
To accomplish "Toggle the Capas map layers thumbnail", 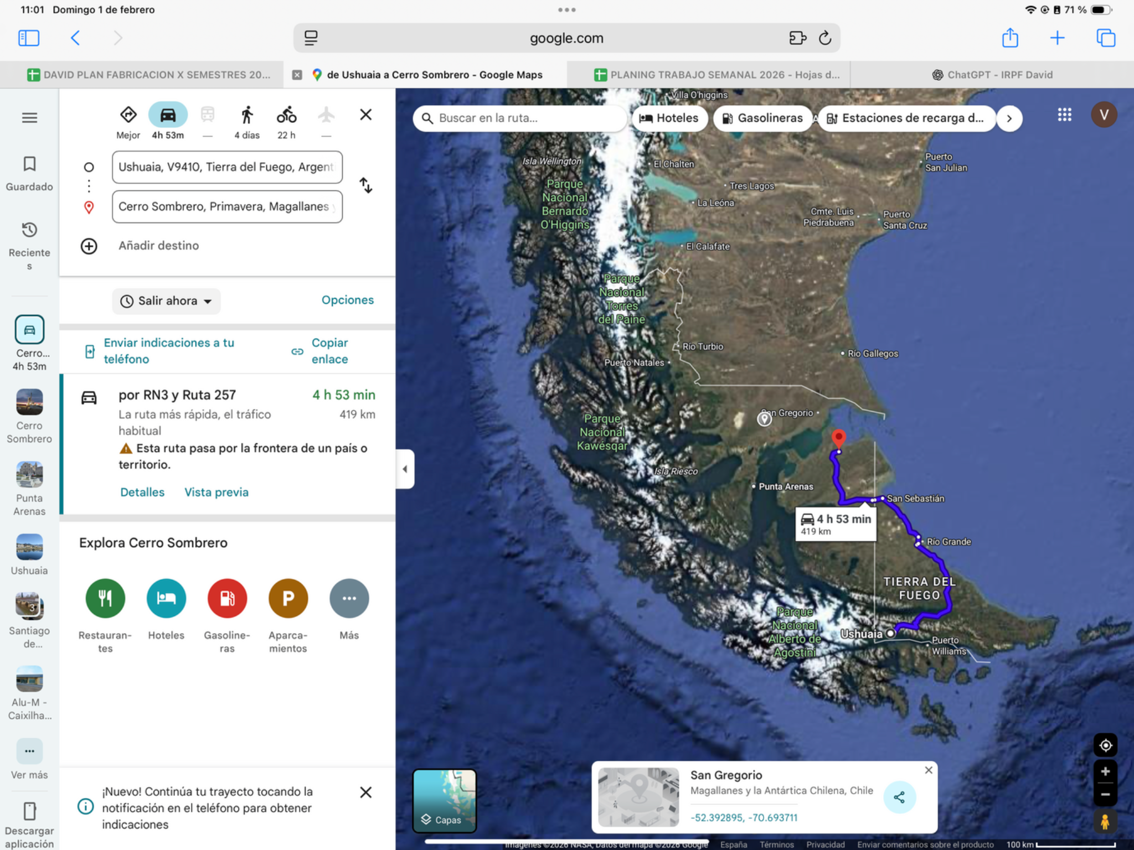I will pos(445,801).
